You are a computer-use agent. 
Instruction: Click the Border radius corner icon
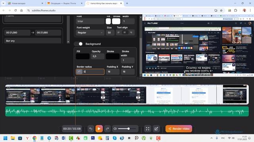[x=79, y=72]
